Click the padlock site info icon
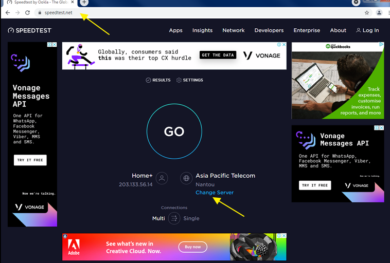The width and height of the screenshot is (390, 263). [40, 13]
